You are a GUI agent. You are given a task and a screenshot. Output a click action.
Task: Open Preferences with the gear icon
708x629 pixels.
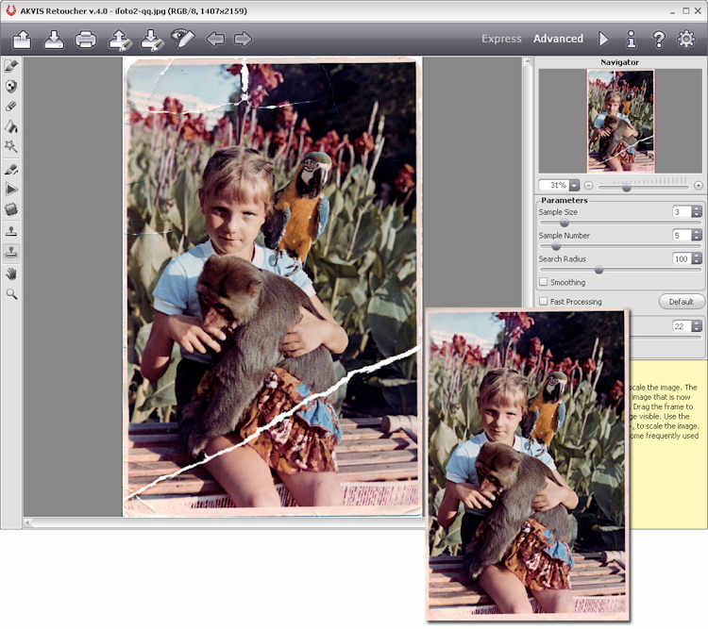click(686, 39)
